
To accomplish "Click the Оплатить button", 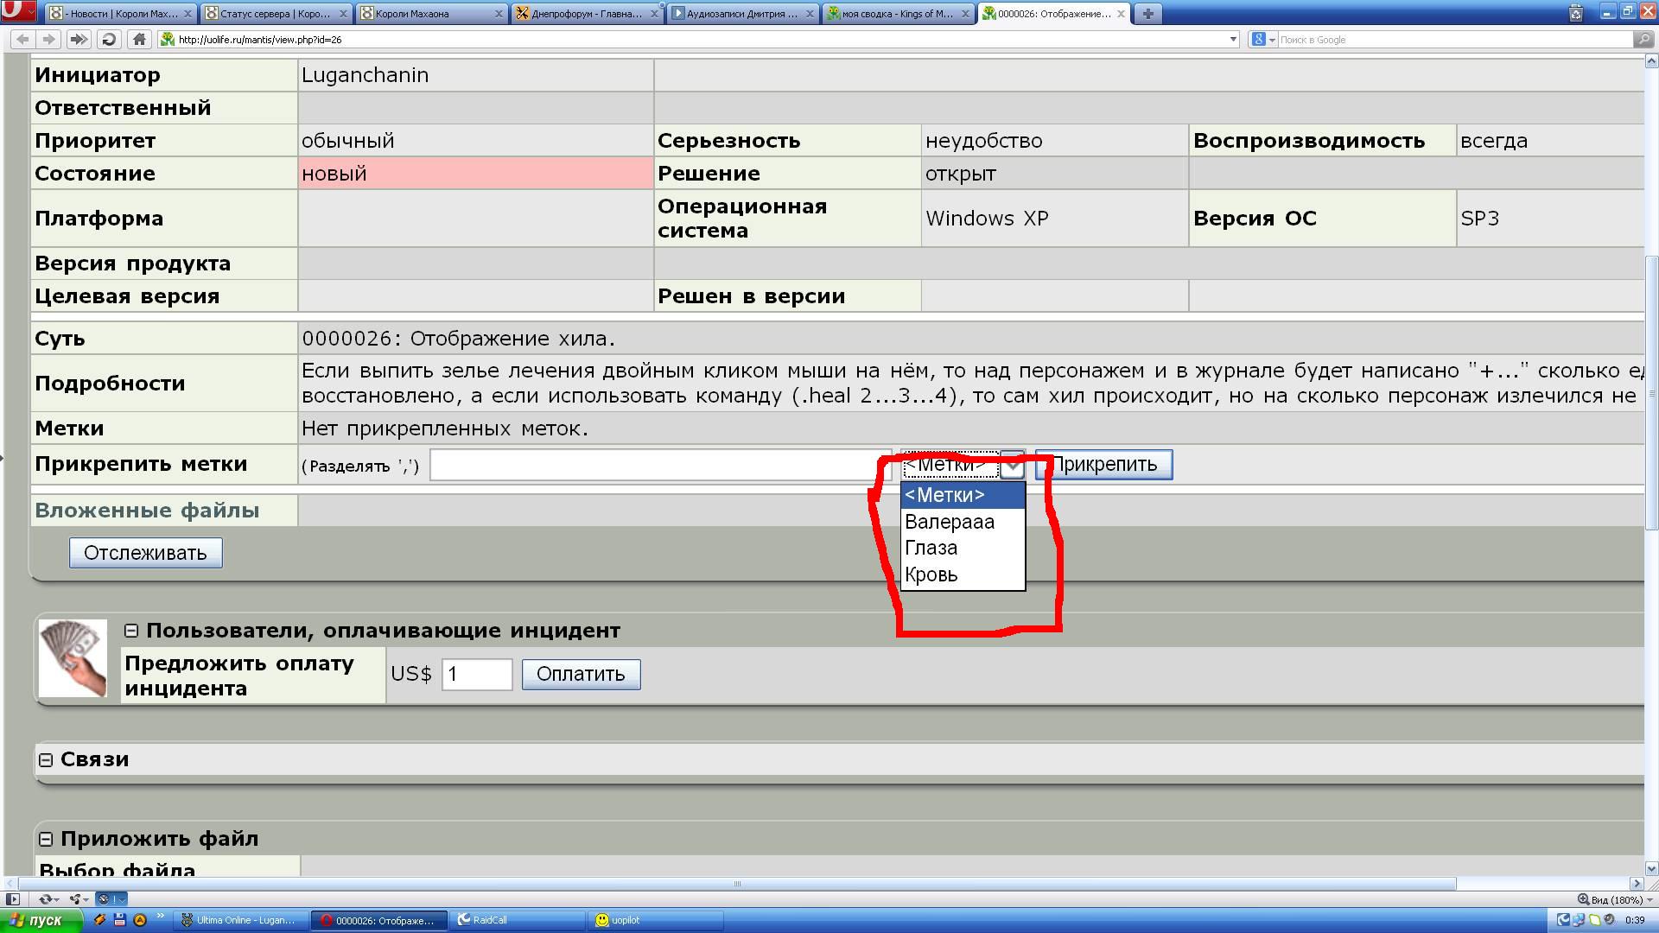I will [581, 675].
